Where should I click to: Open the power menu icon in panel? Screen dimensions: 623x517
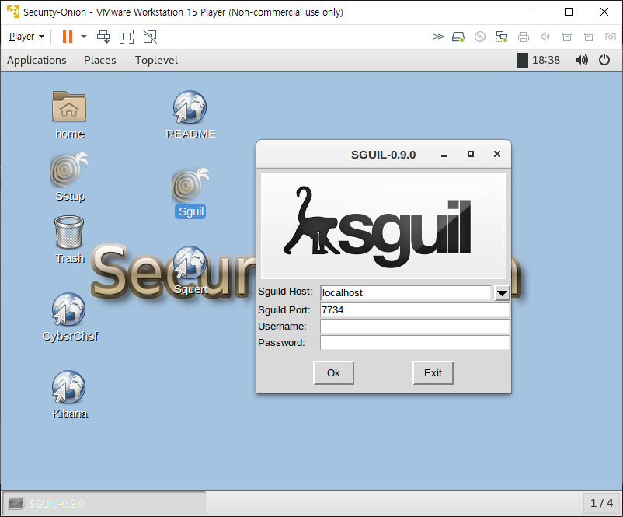click(604, 60)
